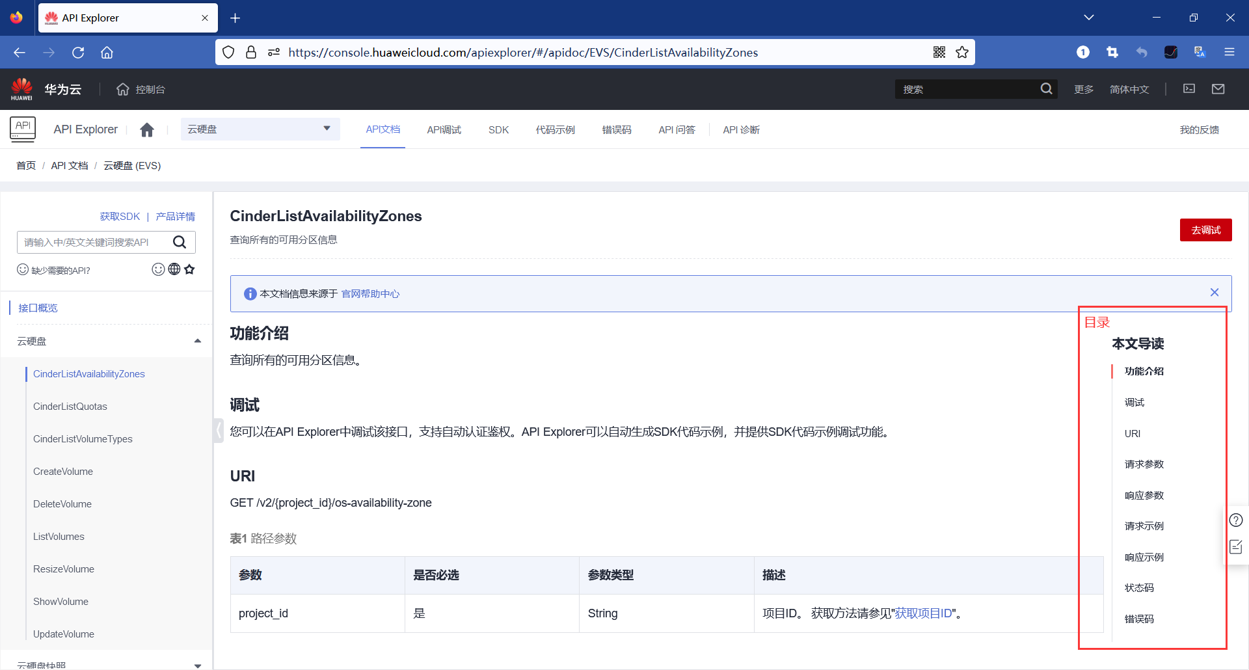Close the document source info banner
This screenshot has height=670, width=1249.
[1215, 293]
